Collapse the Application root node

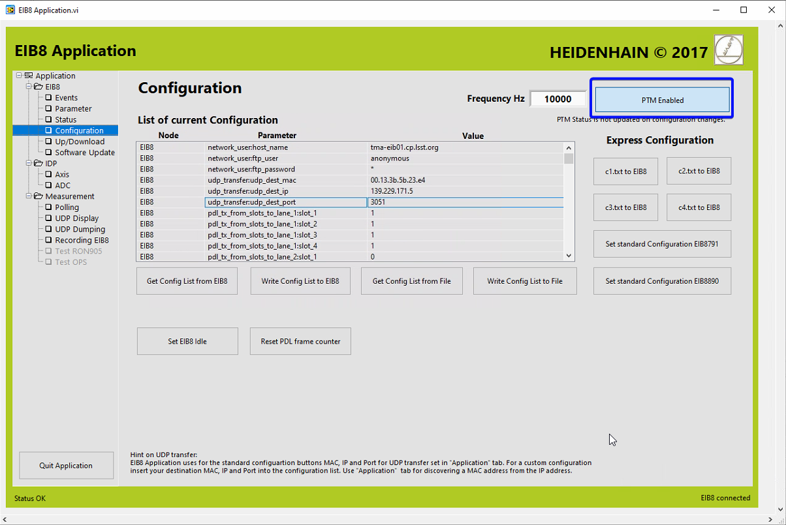pyautogui.click(x=19, y=76)
